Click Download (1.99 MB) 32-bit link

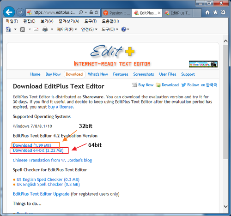(32, 145)
